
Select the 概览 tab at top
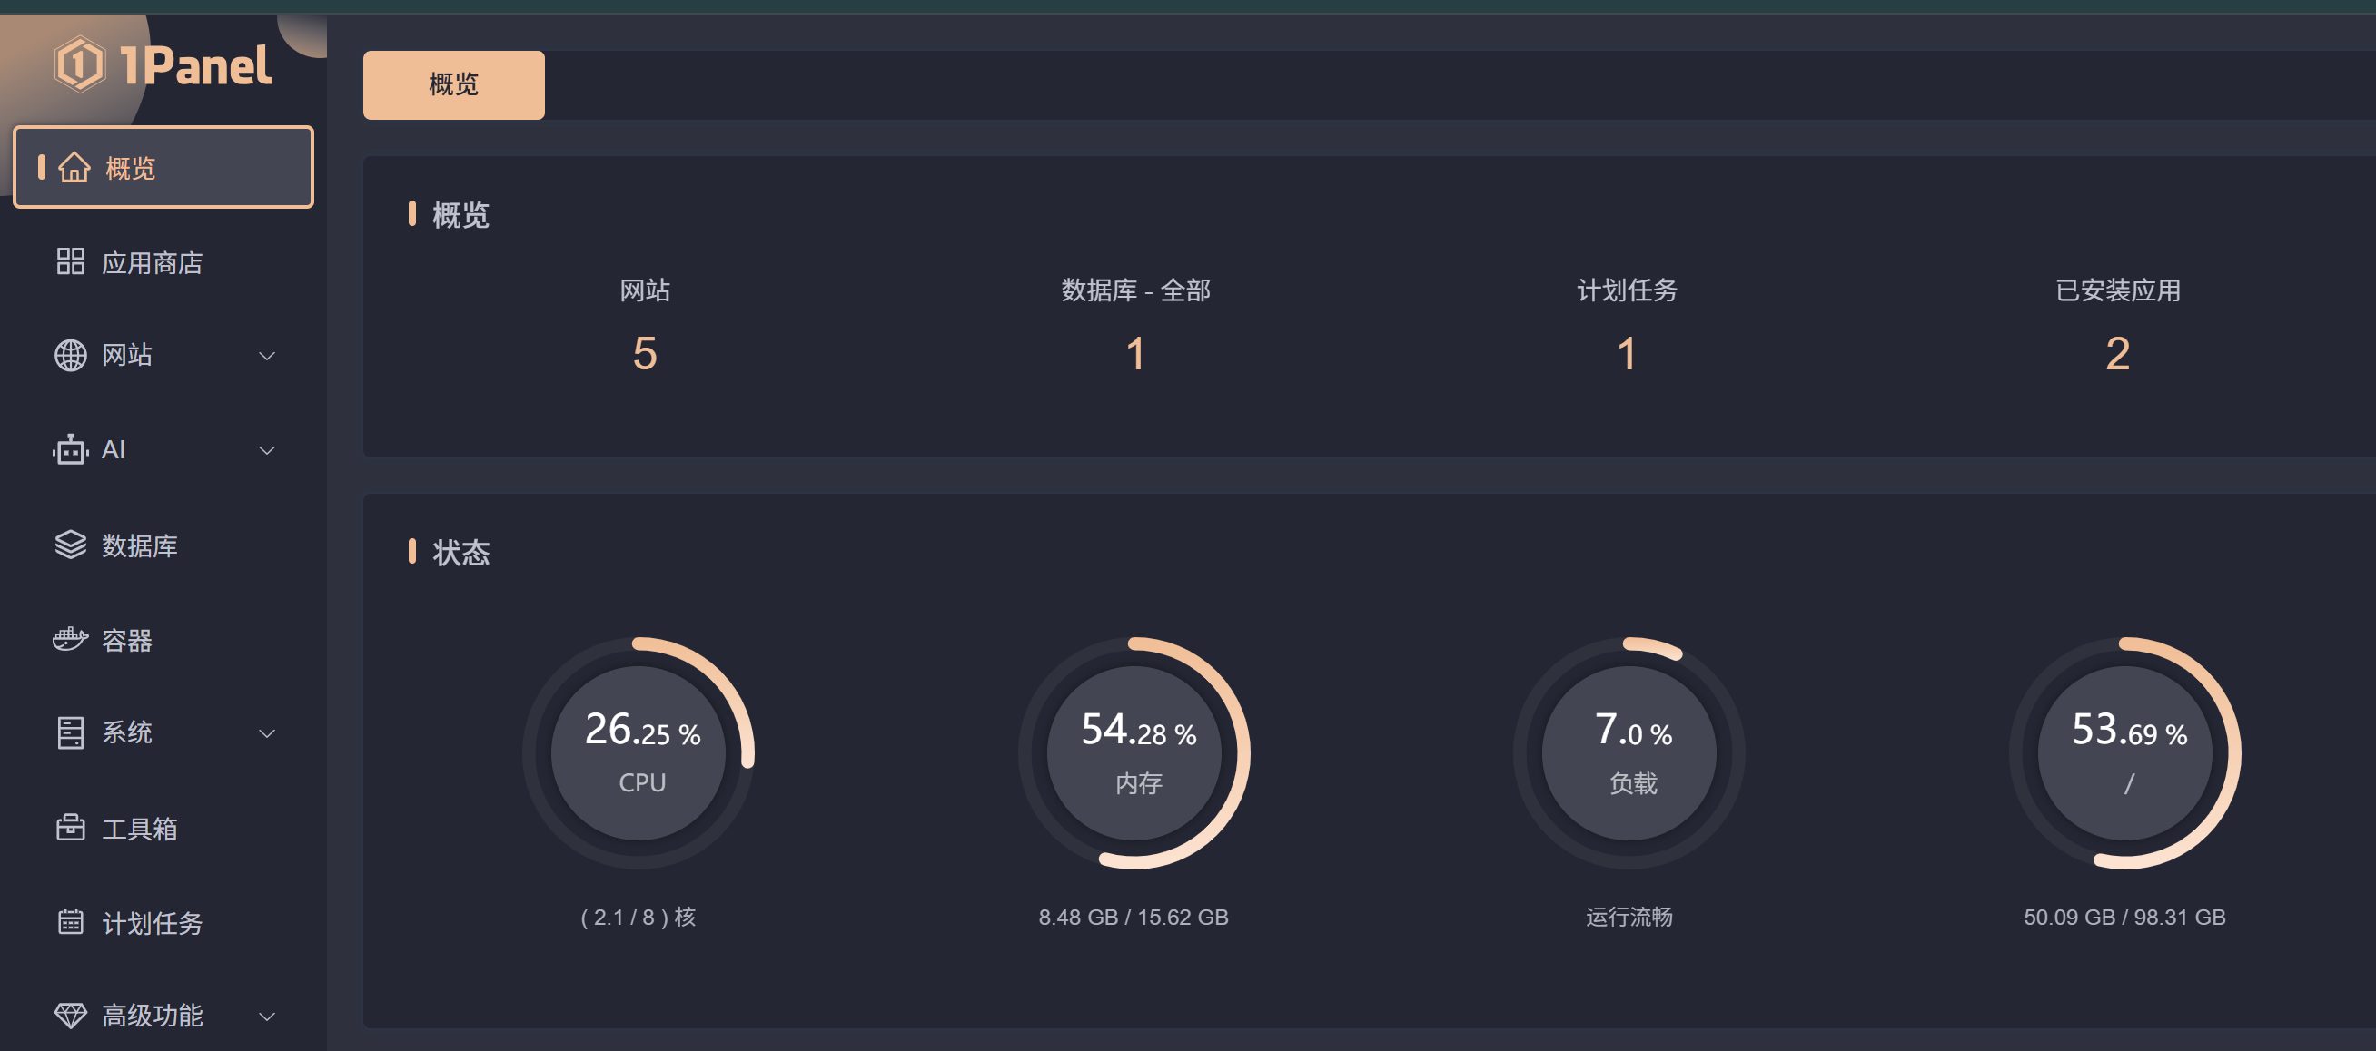pos(454,84)
